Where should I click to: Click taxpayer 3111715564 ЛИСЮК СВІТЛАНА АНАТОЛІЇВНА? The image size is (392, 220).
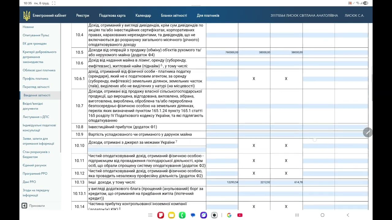tap(304, 16)
